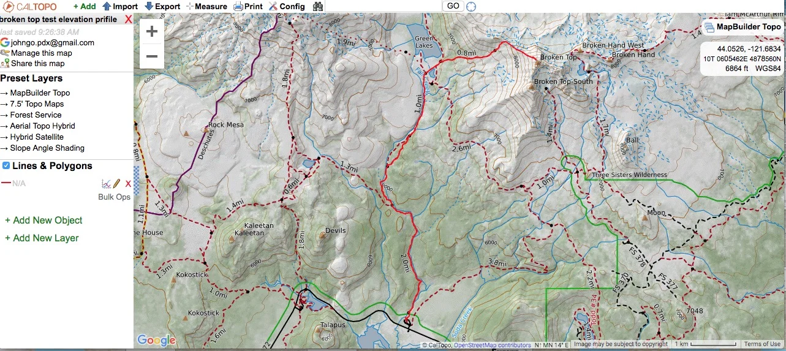Click the Broken Top peak label
786x351 pixels.
pyautogui.click(x=559, y=58)
